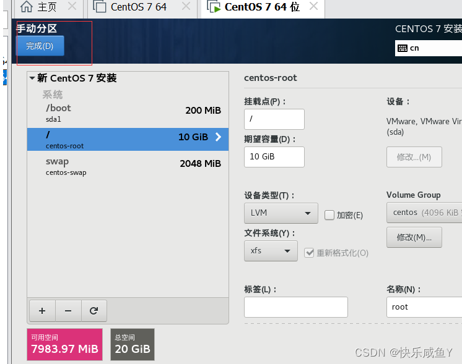Screen dimensions: 462x364
Task: Click the 完成(D) done button
Action: (x=40, y=46)
